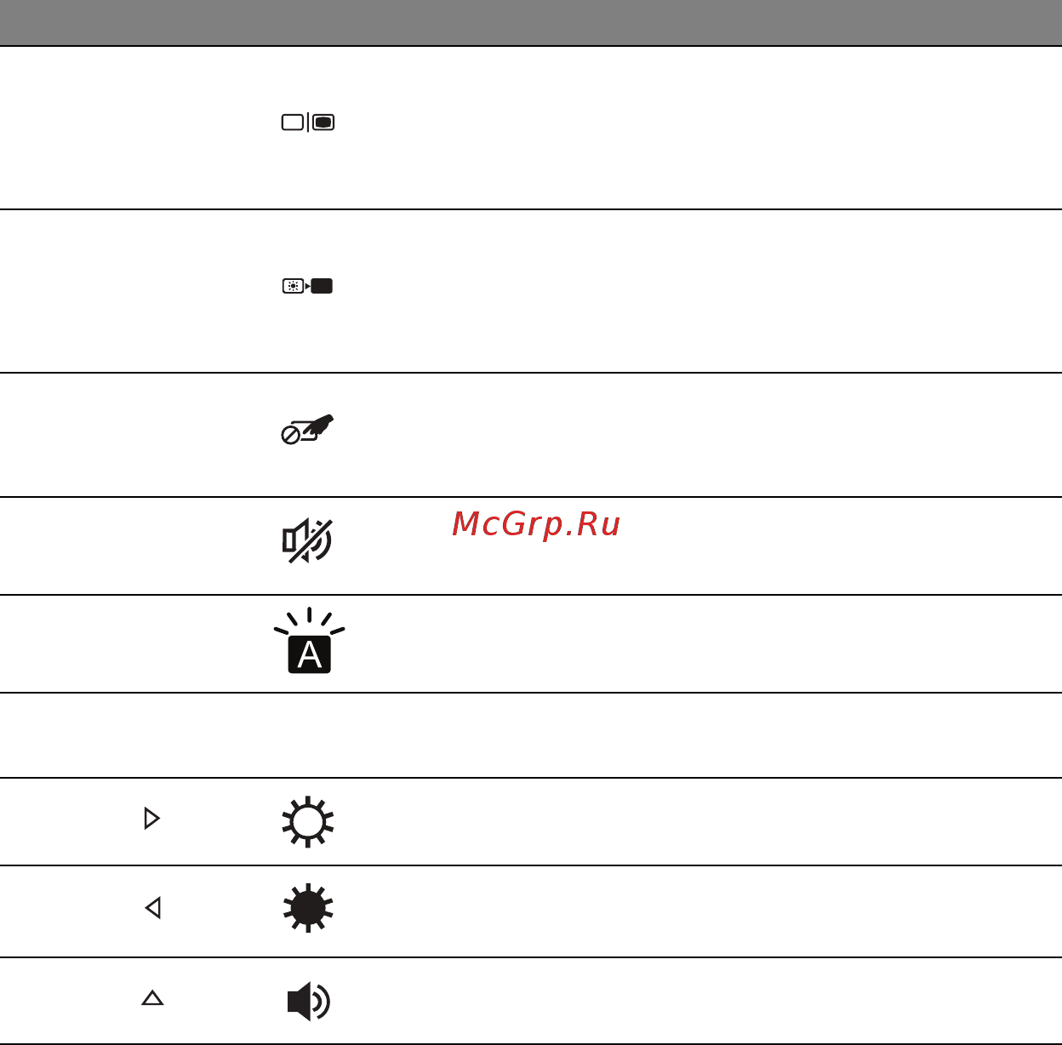This screenshot has width=1062, height=1045.
Task: Mute using the crossed-out speaker icon
Action: pos(307,541)
